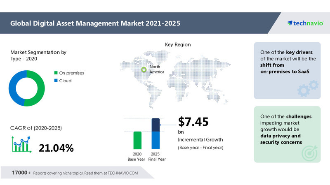Click the 2020 Base Year green bar
The width and height of the screenshot is (330, 185).
click(138, 140)
